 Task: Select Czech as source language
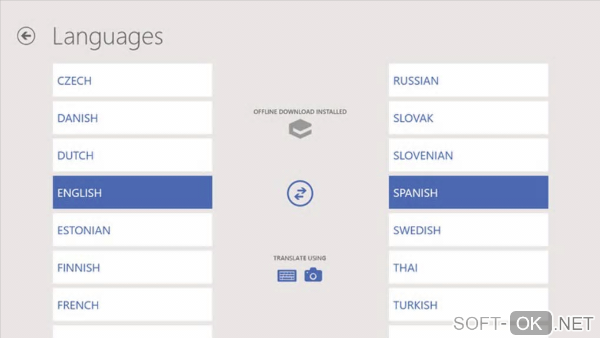point(132,81)
